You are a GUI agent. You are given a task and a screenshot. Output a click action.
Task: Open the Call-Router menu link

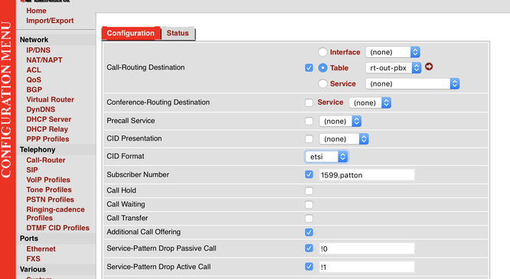(46, 160)
